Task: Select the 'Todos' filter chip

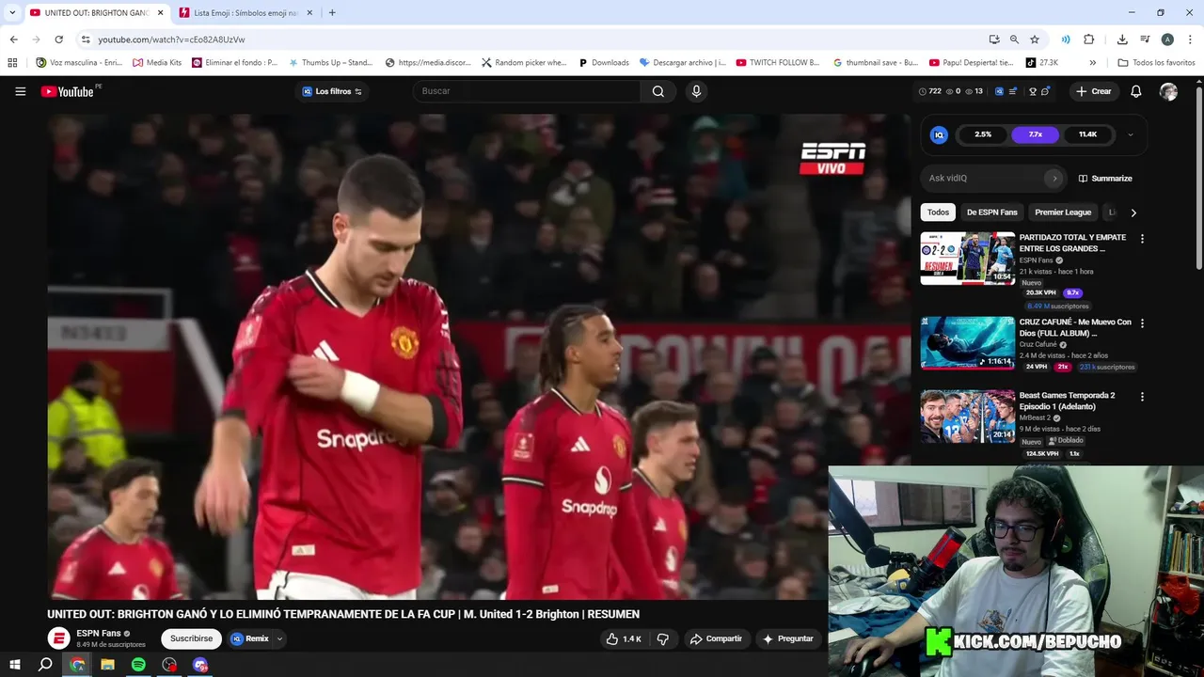Action: tap(938, 213)
